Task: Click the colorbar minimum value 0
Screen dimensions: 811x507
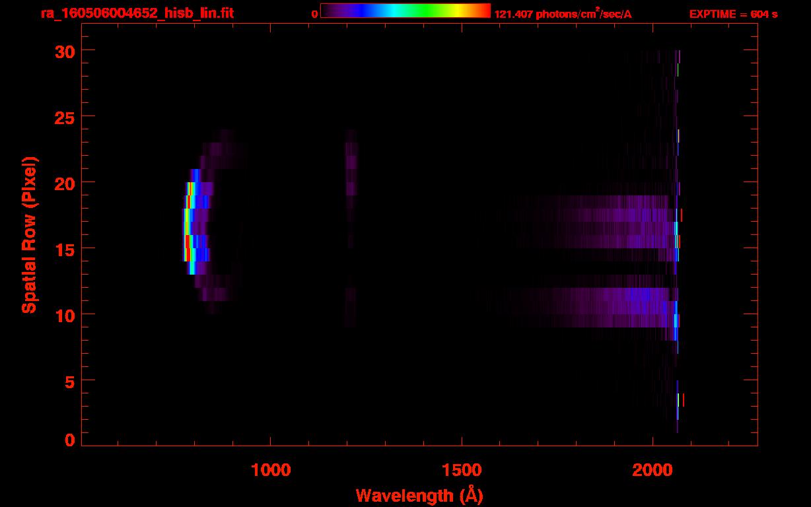Action: click(314, 14)
